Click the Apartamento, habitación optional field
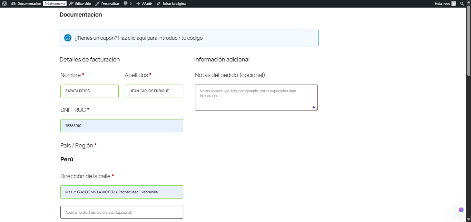Screen dimensions: 471x222 121,212
